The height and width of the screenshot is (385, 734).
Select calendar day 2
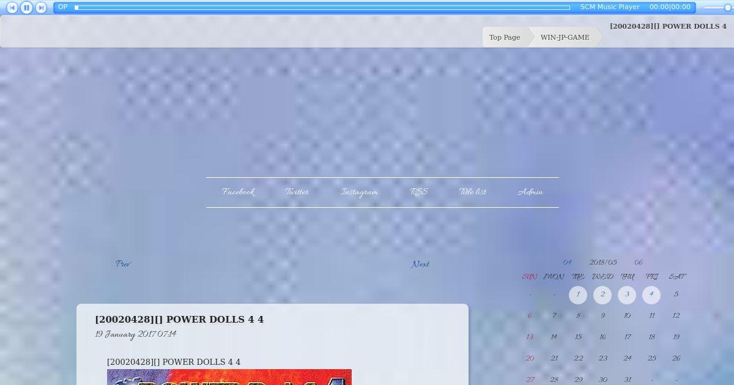click(x=602, y=295)
